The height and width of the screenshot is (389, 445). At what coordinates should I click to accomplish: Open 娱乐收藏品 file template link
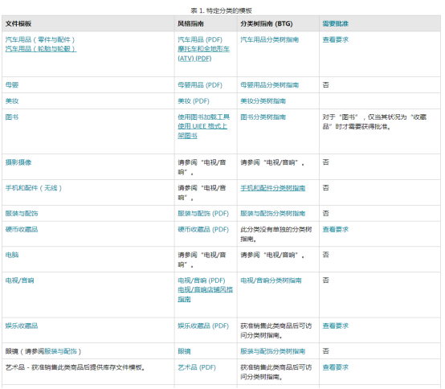click(22, 326)
